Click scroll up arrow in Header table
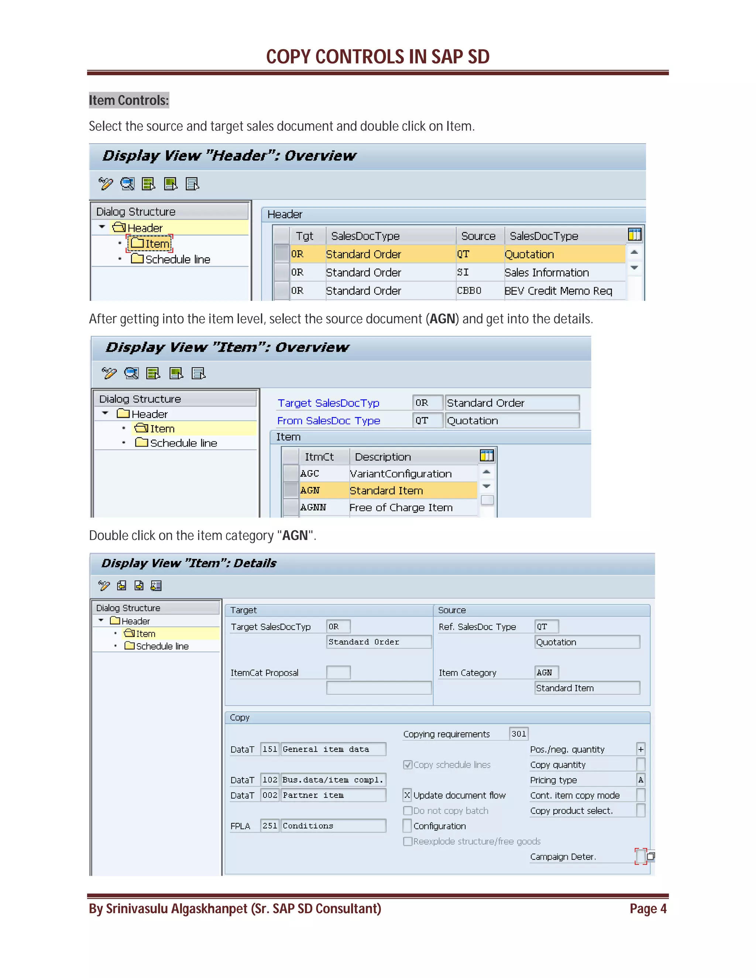The height and width of the screenshot is (978, 756). 634,252
